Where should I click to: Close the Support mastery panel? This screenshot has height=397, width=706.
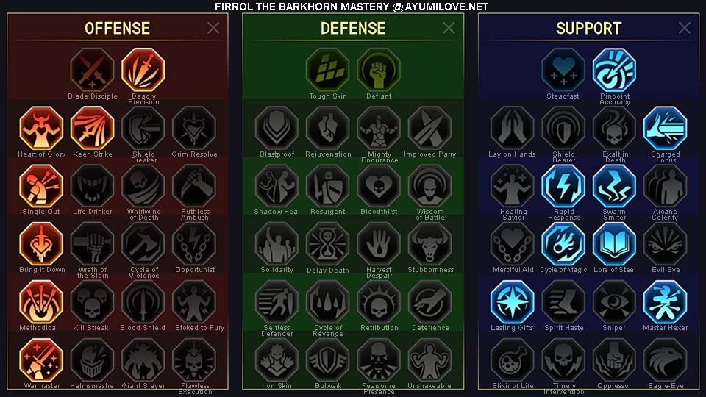(685, 28)
